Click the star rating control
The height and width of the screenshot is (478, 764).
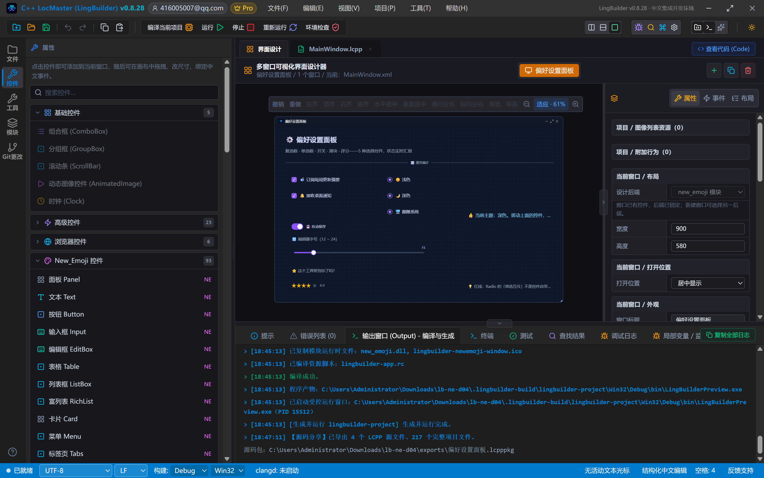point(304,285)
